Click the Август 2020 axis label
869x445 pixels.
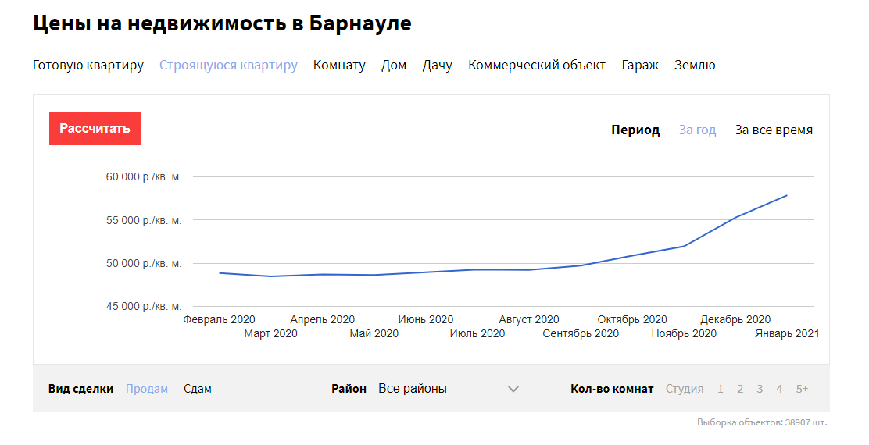[529, 319]
